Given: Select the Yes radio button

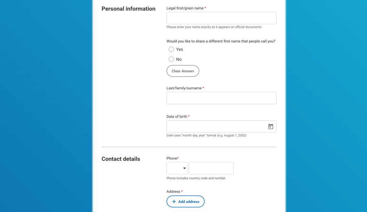Looking at the screenshot, I should pos(171,49).
